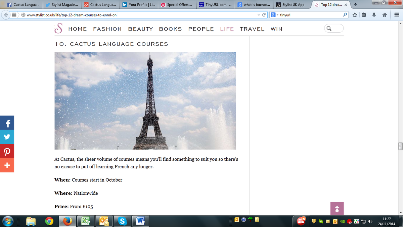Click the volume speaker tray icon
The width and height of the screenshot is (403, 227).
370,221
